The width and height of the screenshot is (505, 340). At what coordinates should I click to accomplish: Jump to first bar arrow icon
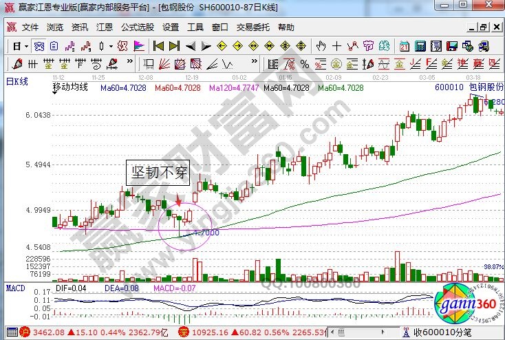[x=158, y=46]
